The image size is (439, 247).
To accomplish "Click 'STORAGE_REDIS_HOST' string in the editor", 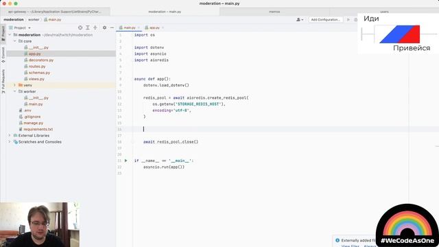I will pyautogui.click(x=198, y=104).
